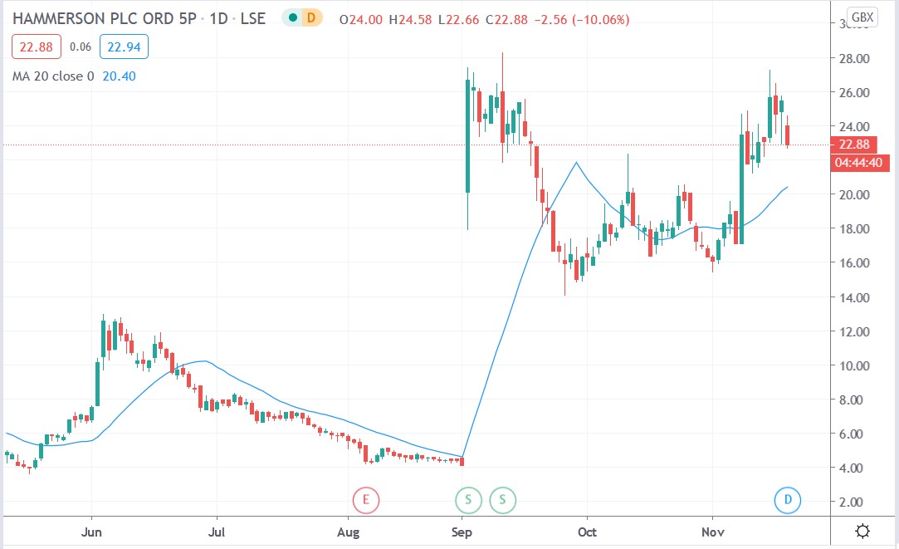This screenshot has width=899, height=549.
Task: Click the second split S marker
Action: tap(503, 500)
